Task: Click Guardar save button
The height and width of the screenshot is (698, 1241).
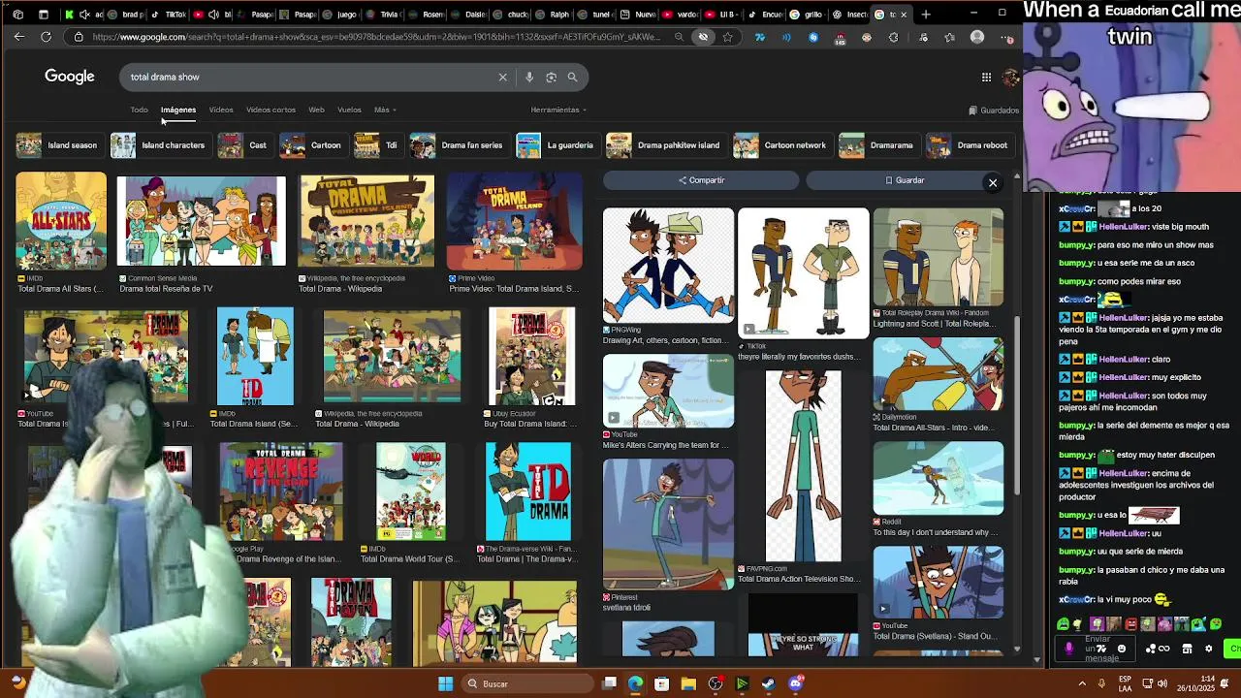Action: [x=905, y=180]
